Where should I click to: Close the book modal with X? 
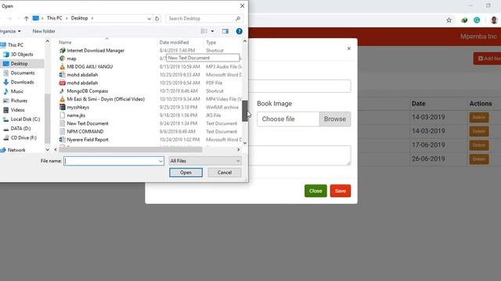coord(349,48)
